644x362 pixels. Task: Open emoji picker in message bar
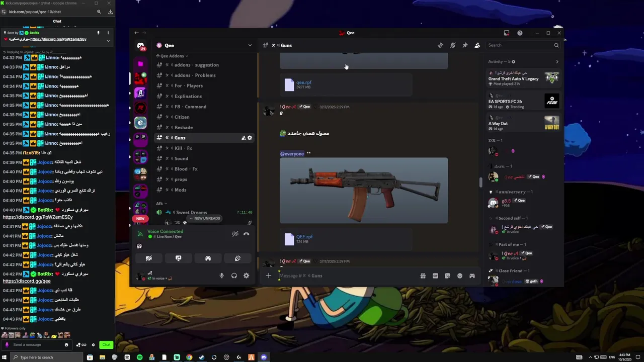point(460,276)
